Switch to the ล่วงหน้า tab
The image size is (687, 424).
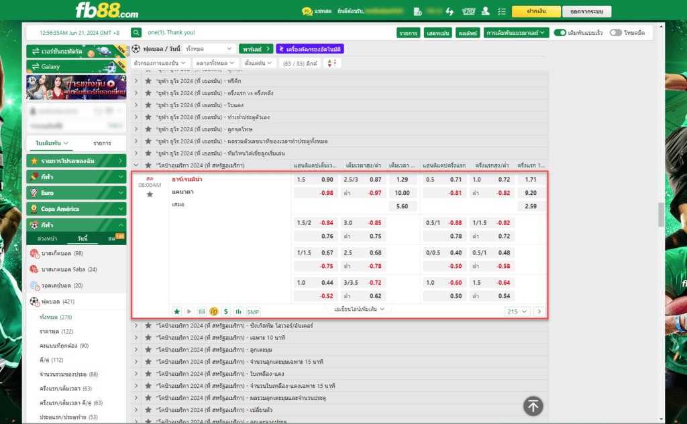pos(47,238)
